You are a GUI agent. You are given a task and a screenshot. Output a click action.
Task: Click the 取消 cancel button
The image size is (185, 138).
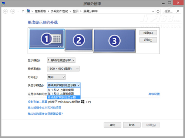132,125
